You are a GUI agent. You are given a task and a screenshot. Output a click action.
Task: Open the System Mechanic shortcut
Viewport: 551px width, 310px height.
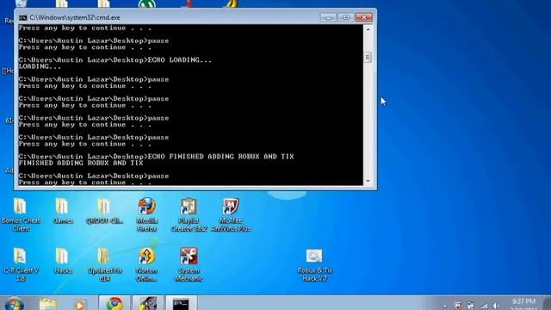[189, 264]
